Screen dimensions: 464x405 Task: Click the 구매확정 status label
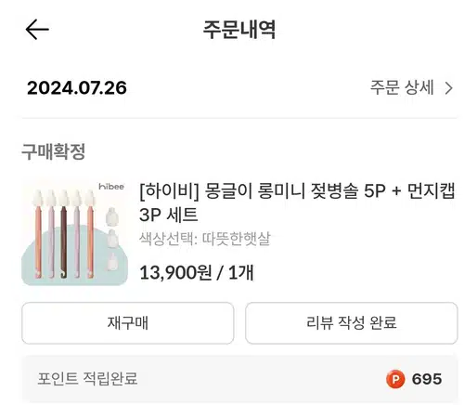coord(53,151)
